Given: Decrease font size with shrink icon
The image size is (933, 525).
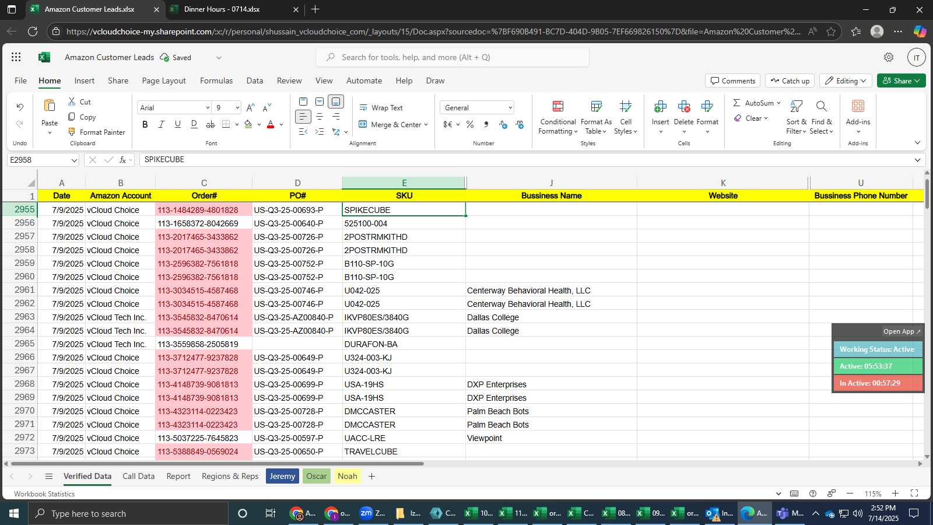Looking at the screenshot, I should 267,107.
